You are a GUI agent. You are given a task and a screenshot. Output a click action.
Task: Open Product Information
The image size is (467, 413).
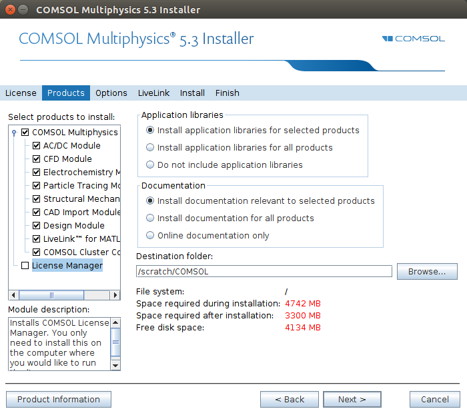59,400
